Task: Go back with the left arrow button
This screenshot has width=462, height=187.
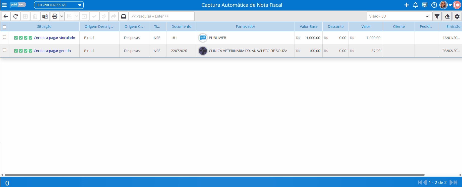Action: tap(6, 16)
